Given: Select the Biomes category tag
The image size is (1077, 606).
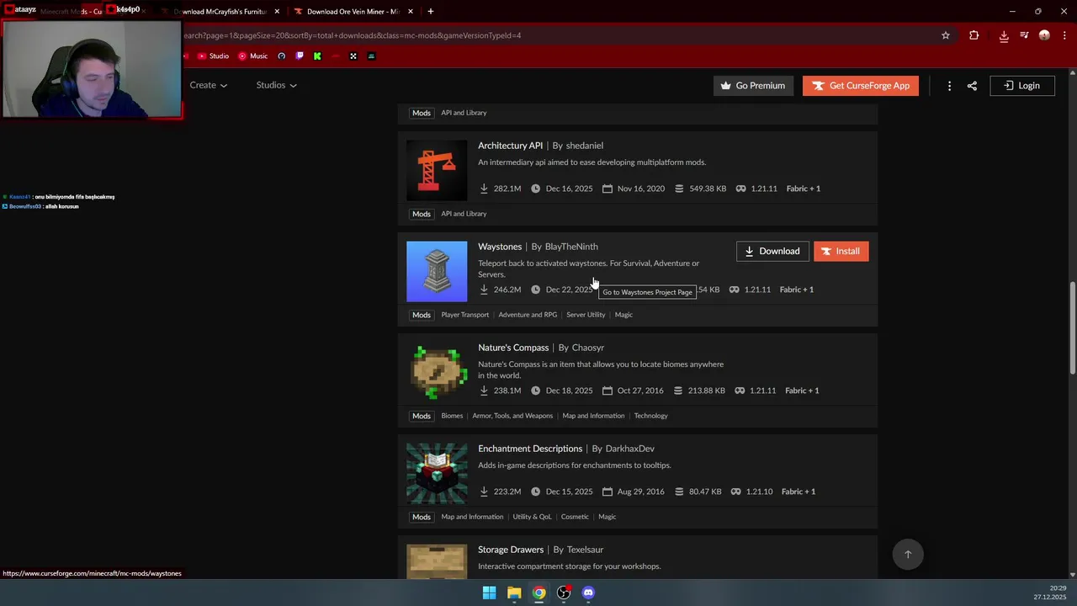Looking at the screenshot, I should coord(452,416).
